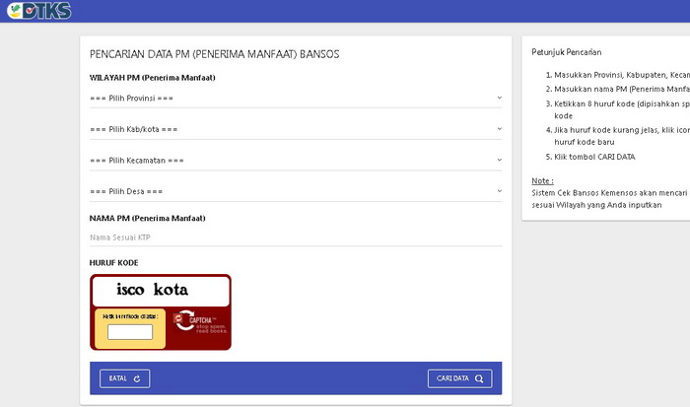690x407 pixels.
Task: Click the CARI DATA button
Action: coord(460,378)
